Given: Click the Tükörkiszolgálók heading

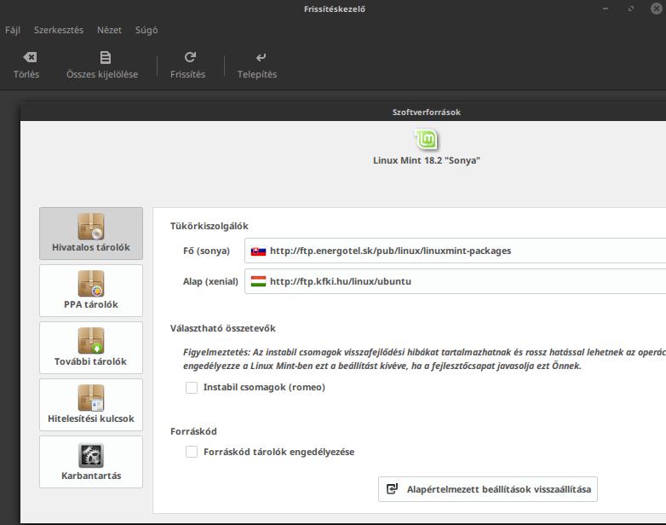Looking at the screenshot, I should point(210,226).
